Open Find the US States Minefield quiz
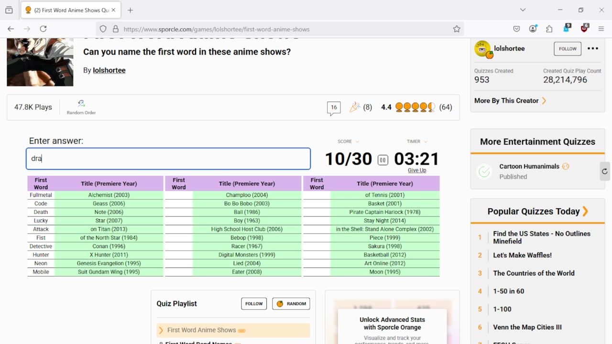 542,237
